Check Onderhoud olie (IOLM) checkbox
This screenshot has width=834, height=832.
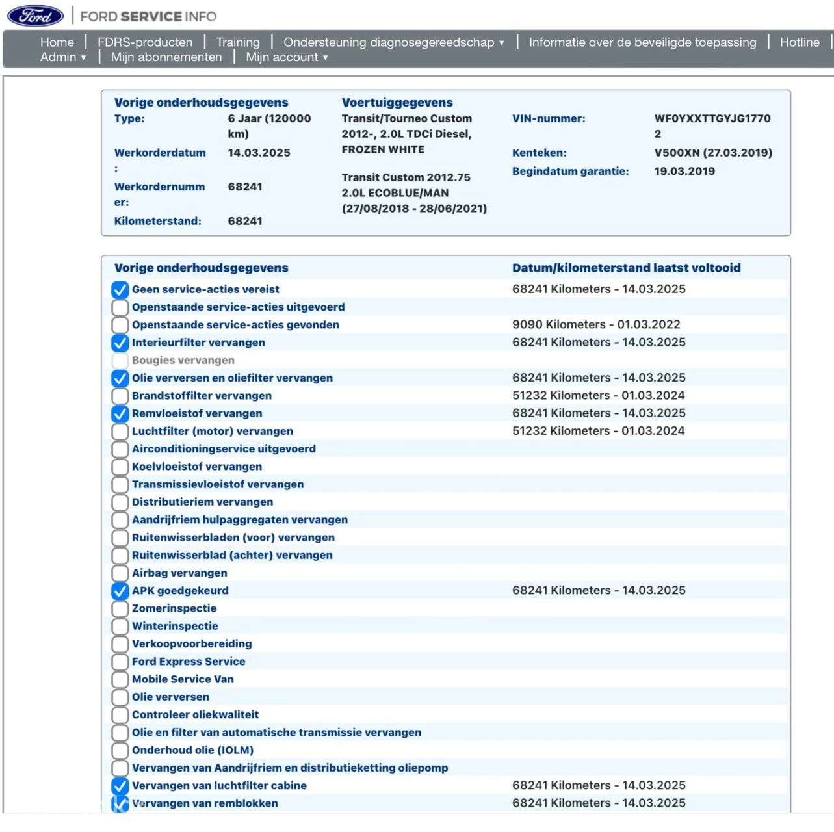coord(120,750)
